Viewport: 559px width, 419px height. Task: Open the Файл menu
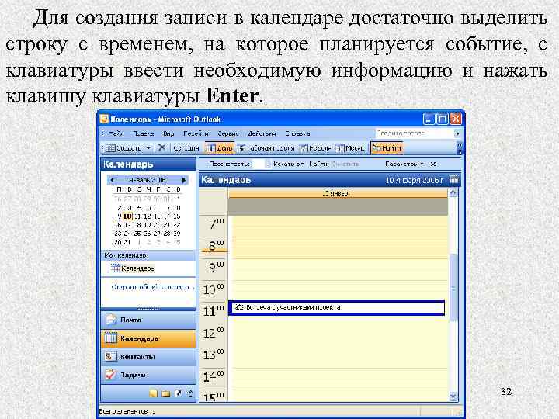[116, 133]
